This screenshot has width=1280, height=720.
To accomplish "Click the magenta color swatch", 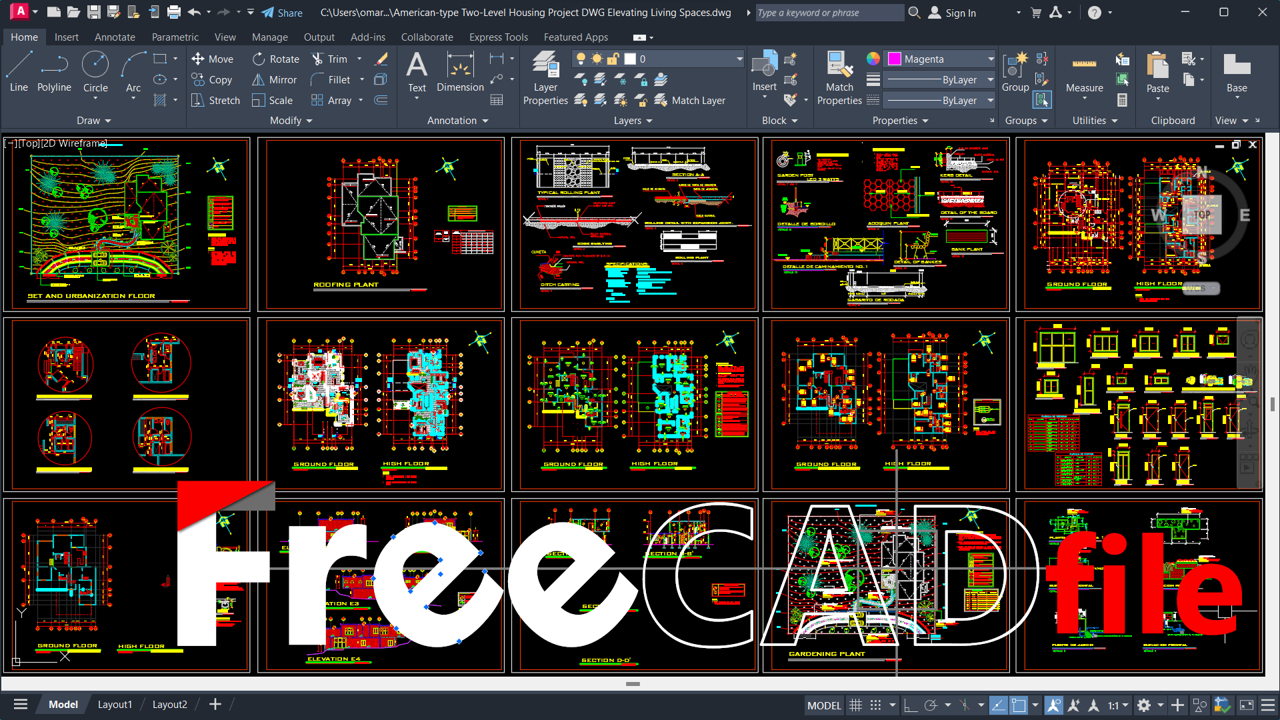I will pos(894,59).
